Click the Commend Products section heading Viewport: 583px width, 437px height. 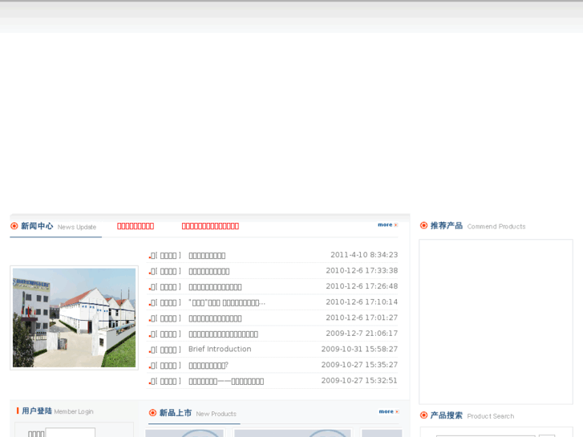478,226
